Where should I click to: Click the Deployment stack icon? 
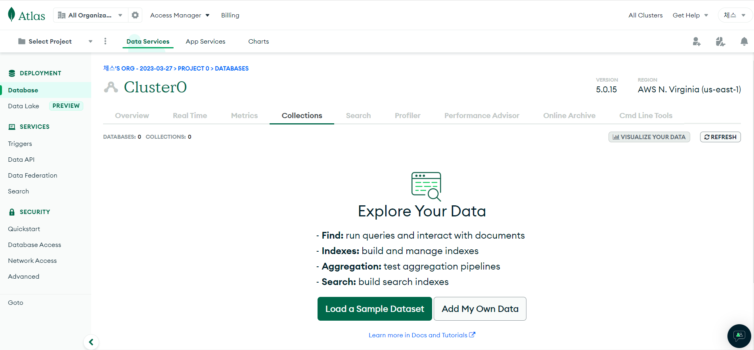pyautogui.click(x=12, y=73)
